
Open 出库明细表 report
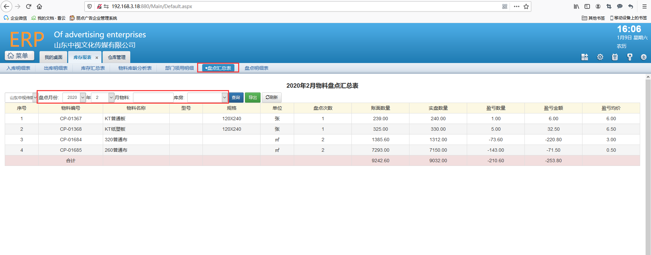coord(56,68)
